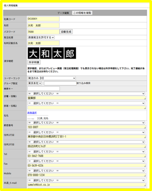Click the 外字申請 button
Viewport: 152px width, 191px height.
pyautogui.click(x=34, y=62)
